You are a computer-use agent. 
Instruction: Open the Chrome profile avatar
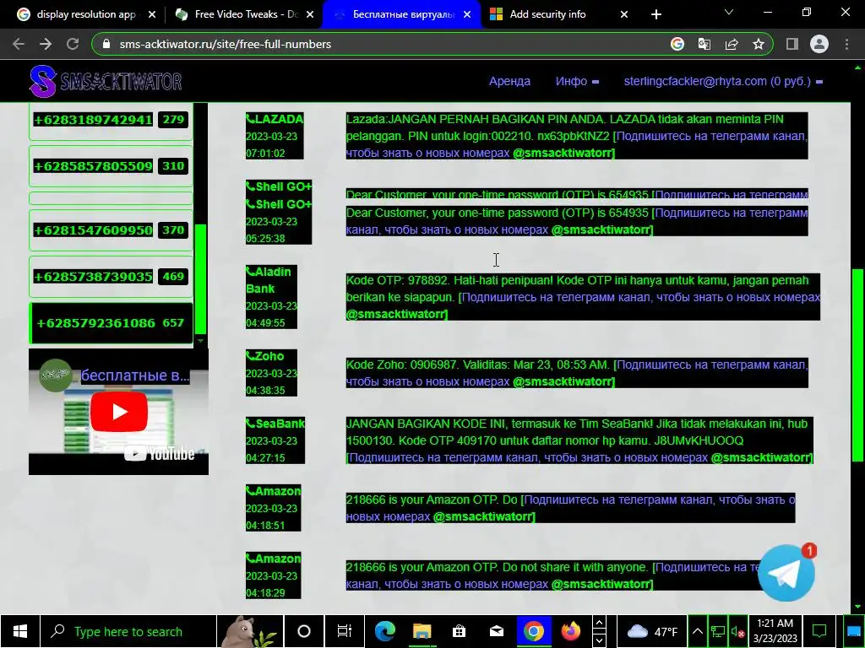(819, 44)
